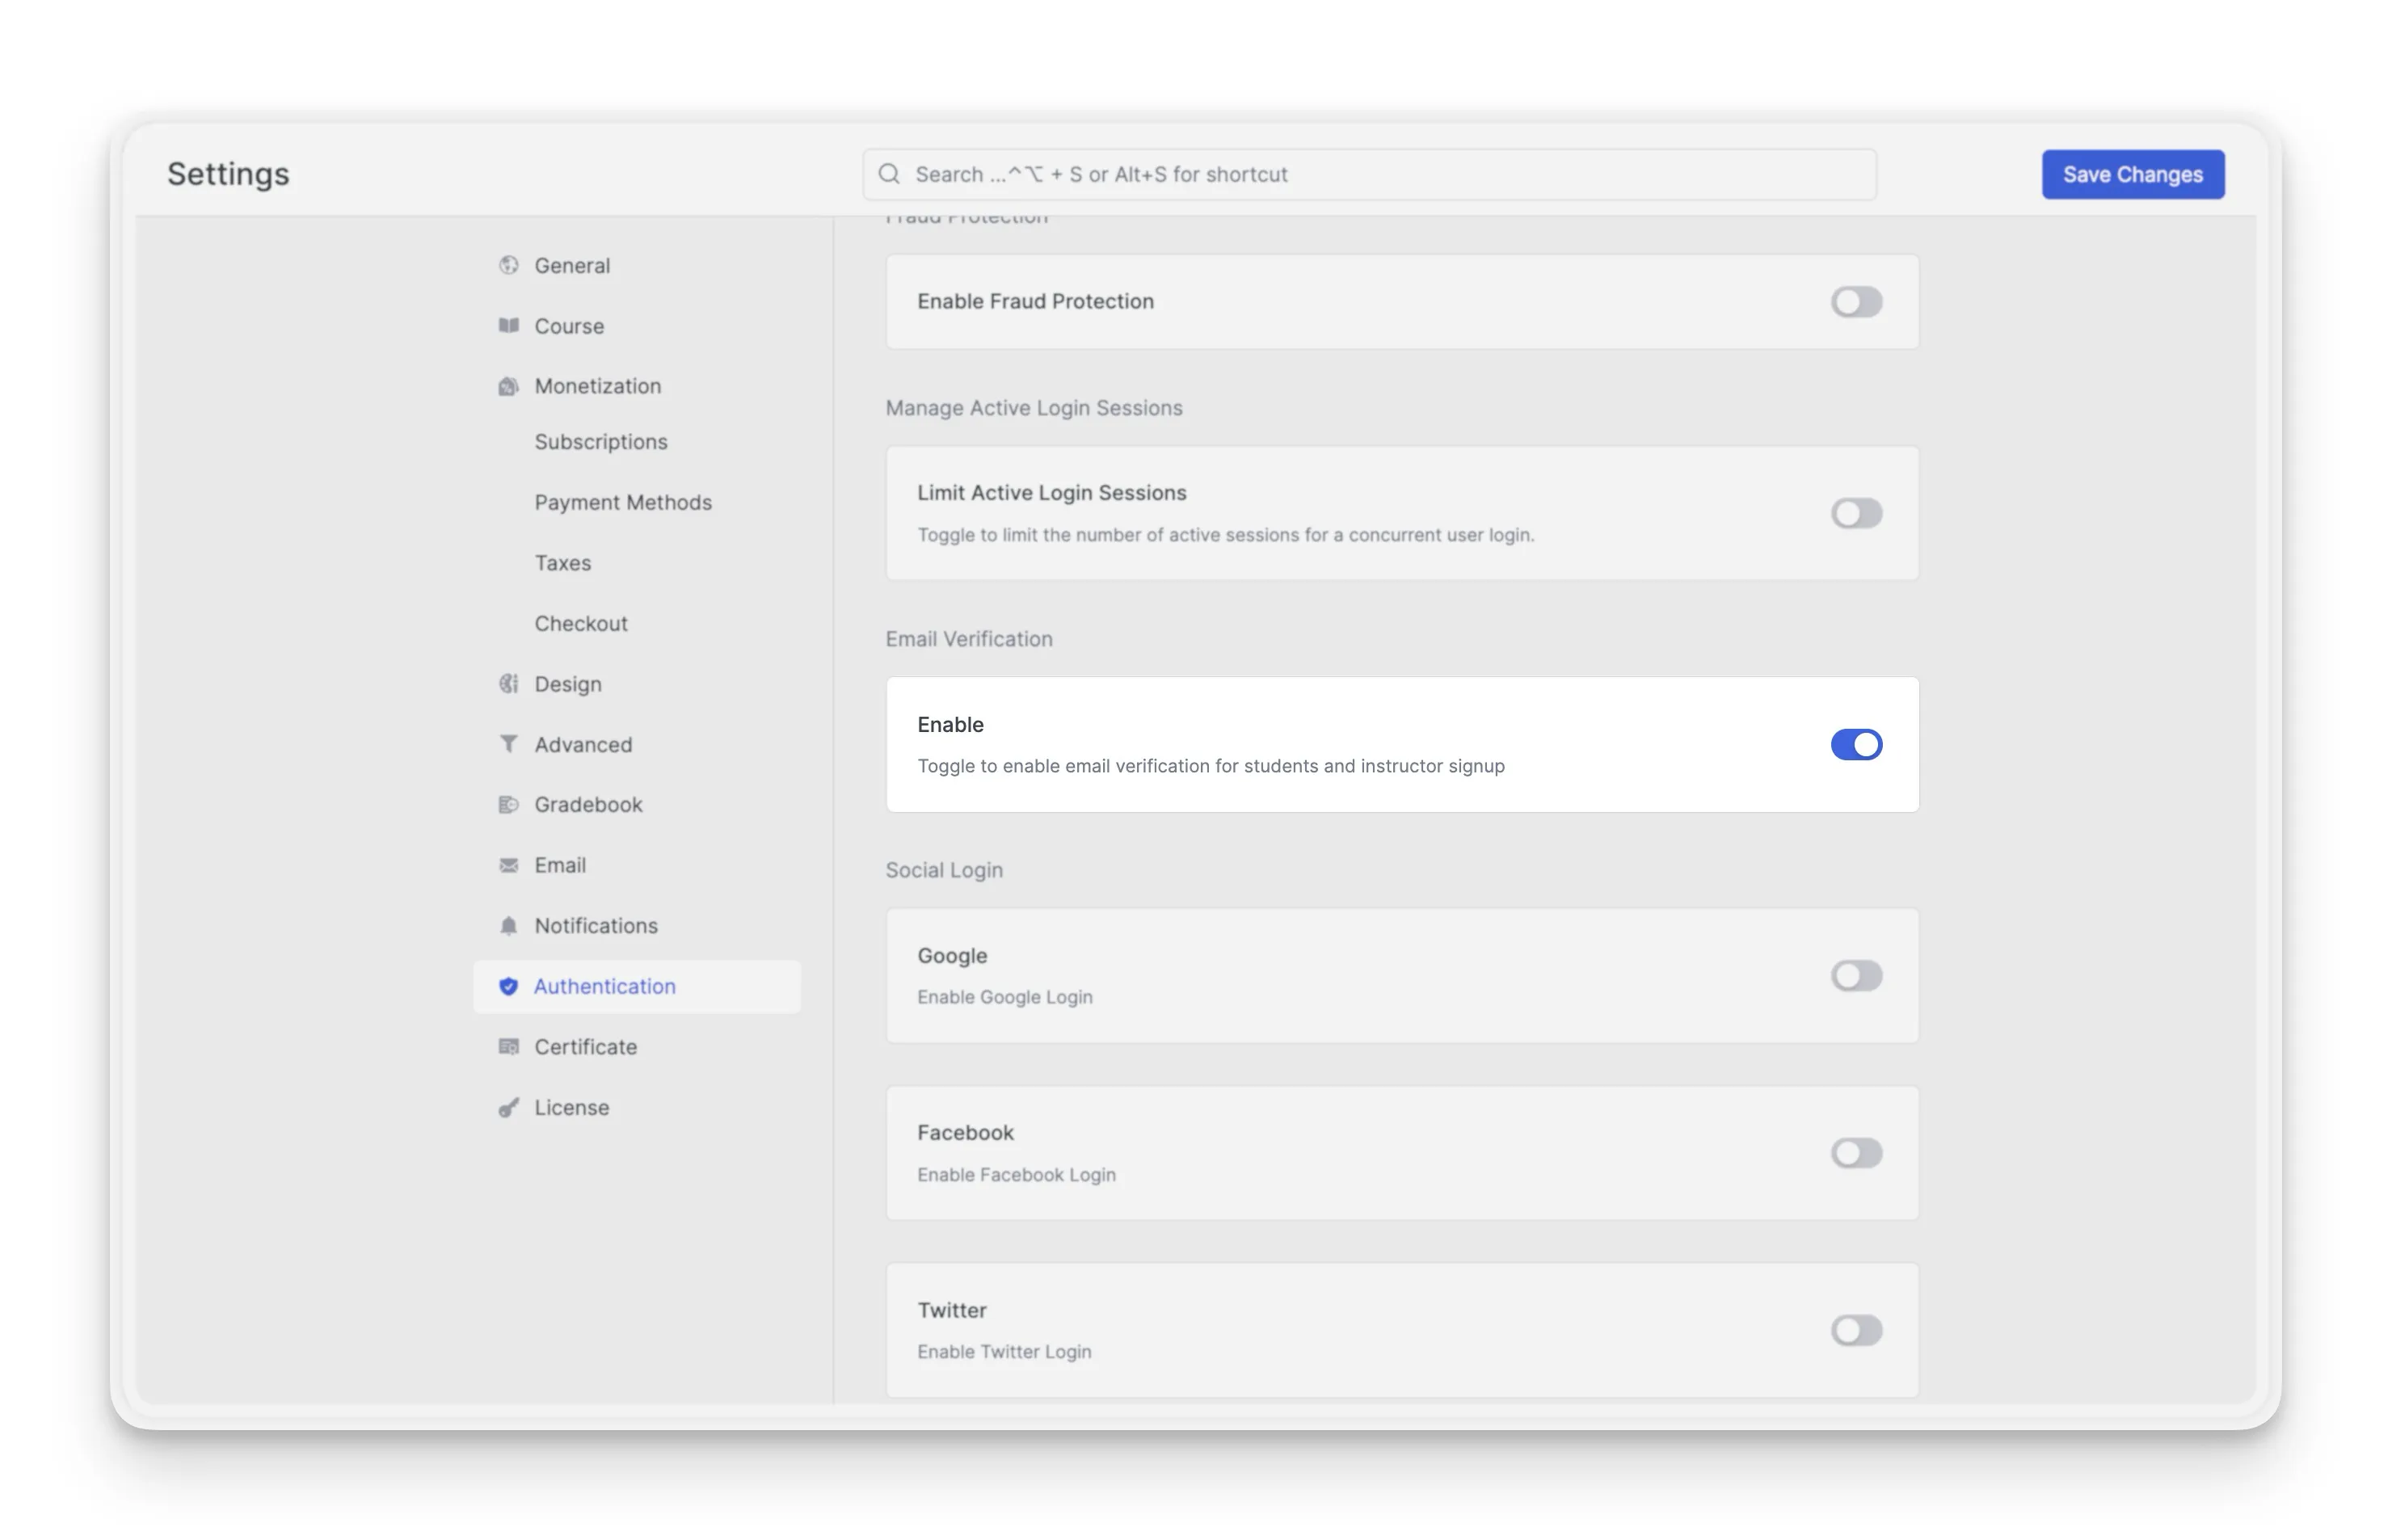2392x1540 pixels.
Task: Select the Authentication shield icon
Action: coord(510,986)
